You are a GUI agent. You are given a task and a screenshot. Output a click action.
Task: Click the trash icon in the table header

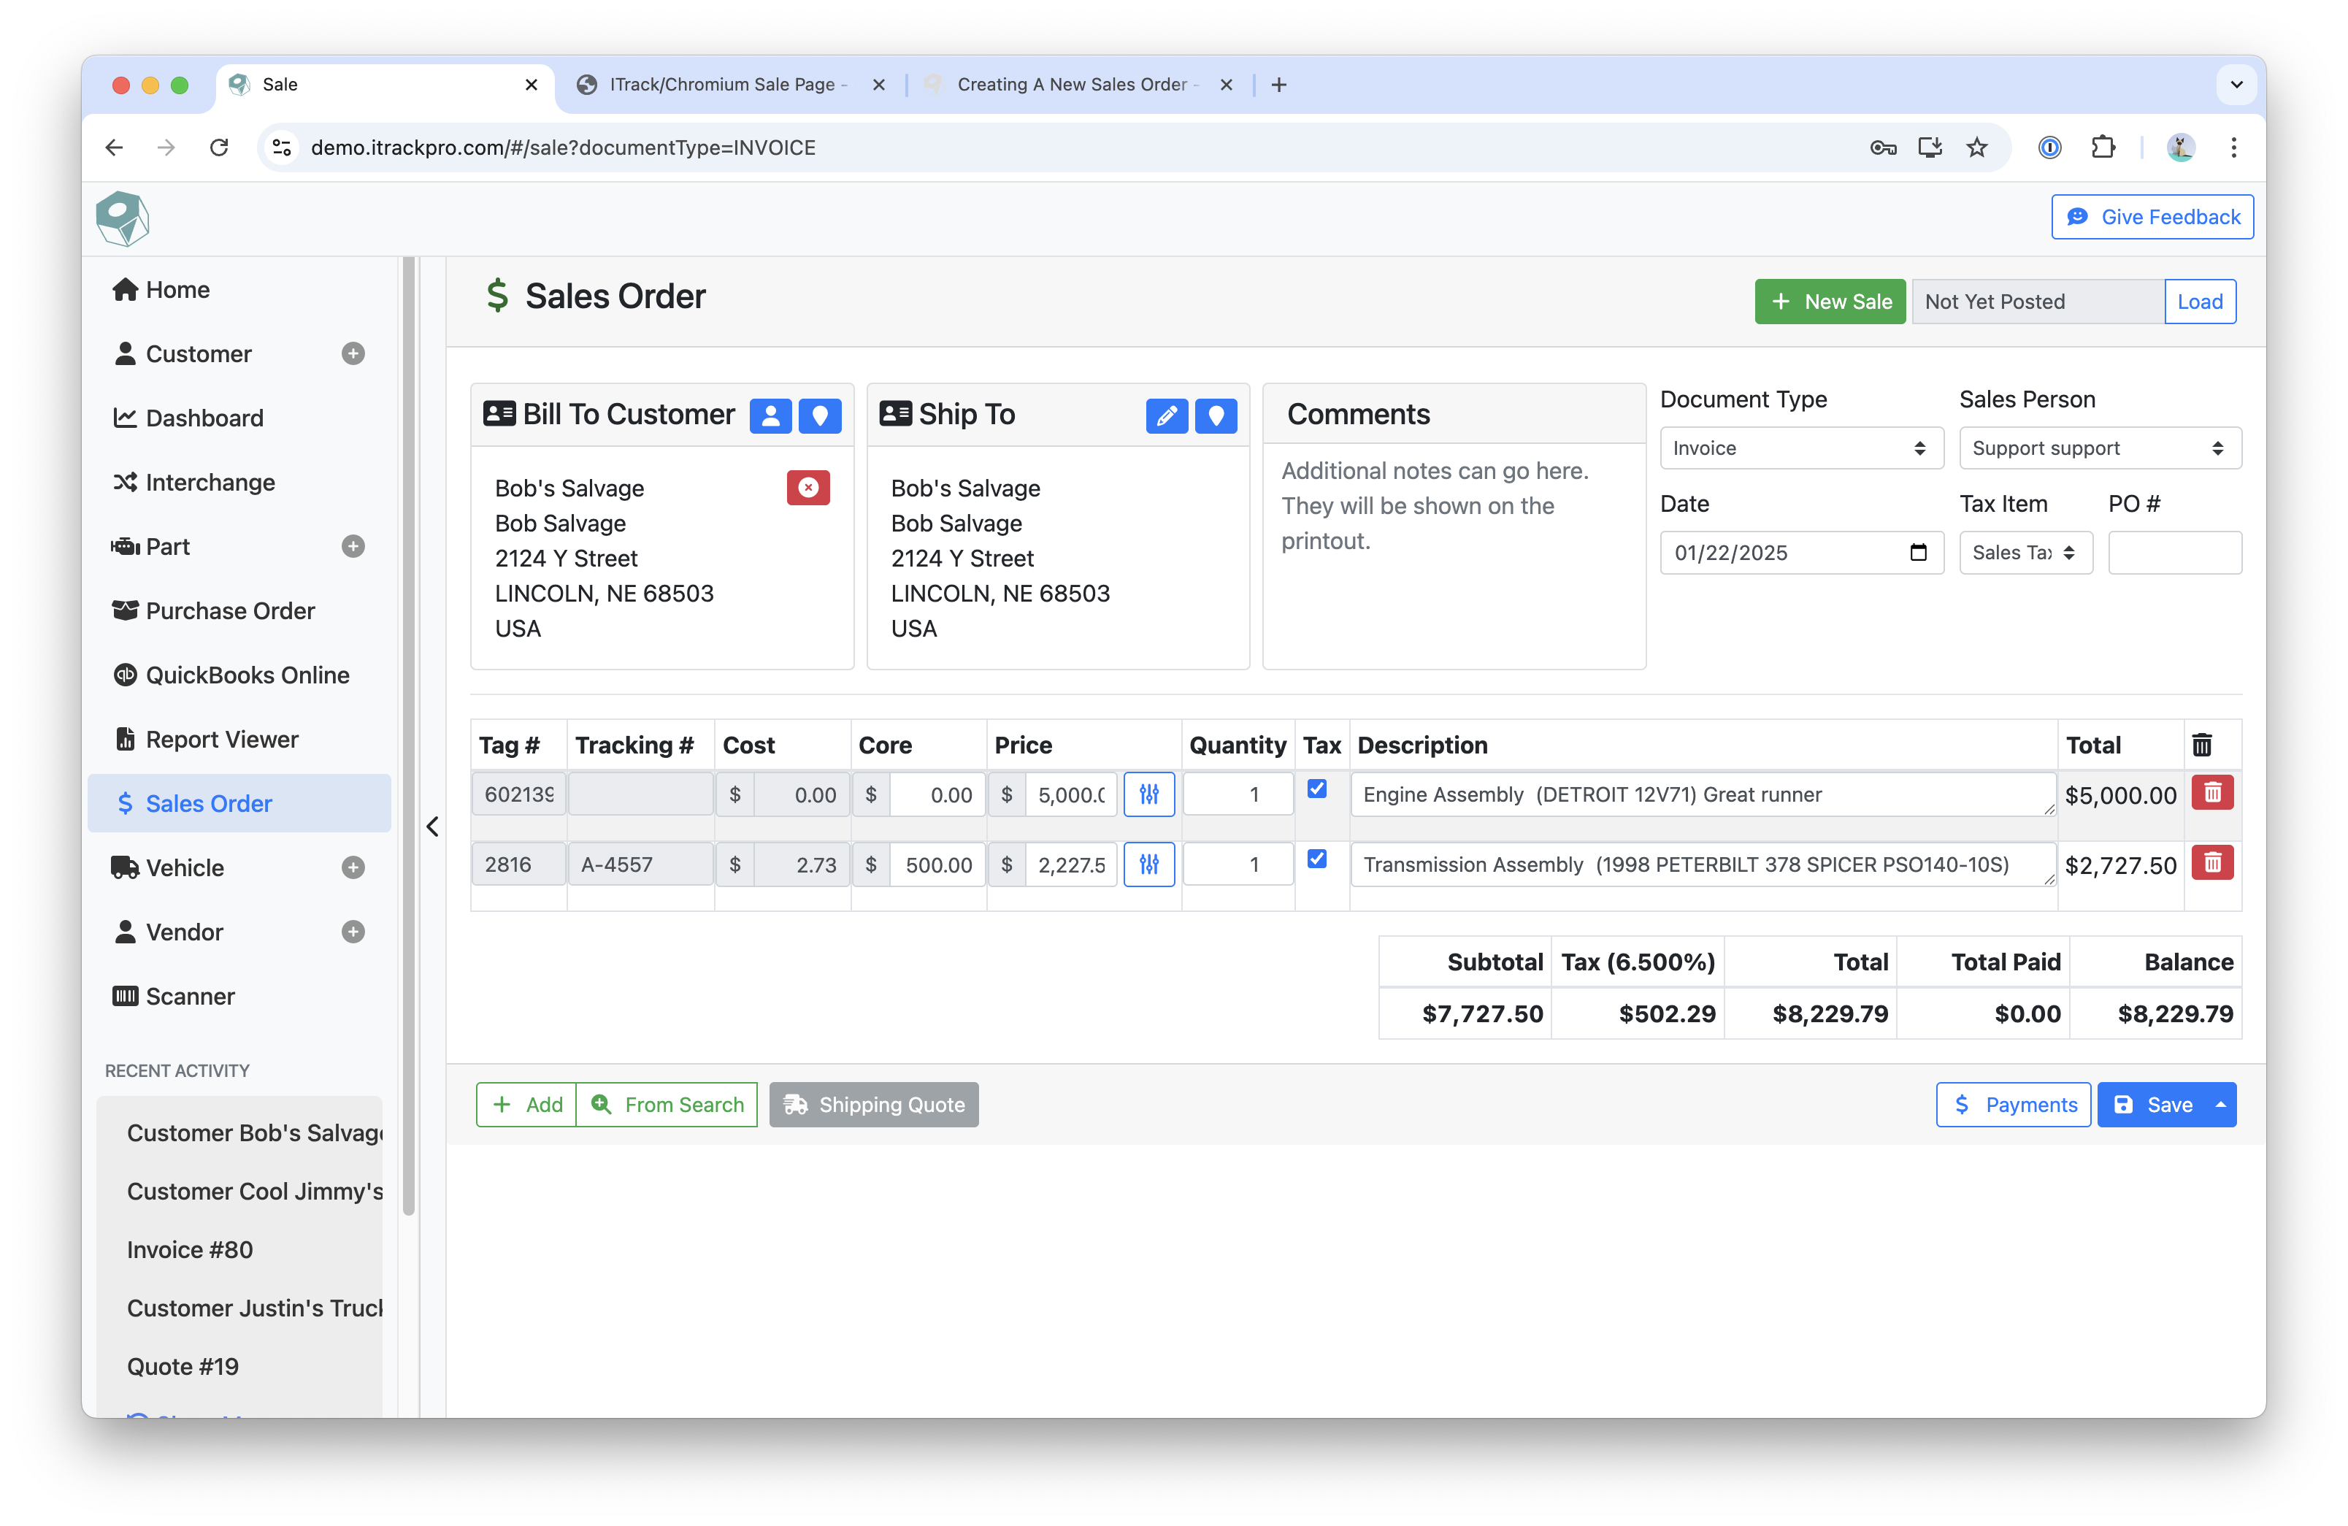tap(2201, 745)
